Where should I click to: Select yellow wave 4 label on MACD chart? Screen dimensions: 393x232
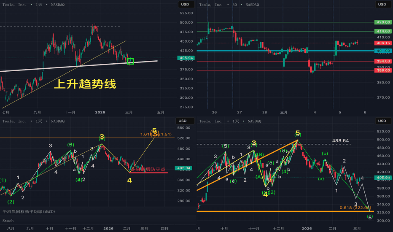[x=129, y=181]
